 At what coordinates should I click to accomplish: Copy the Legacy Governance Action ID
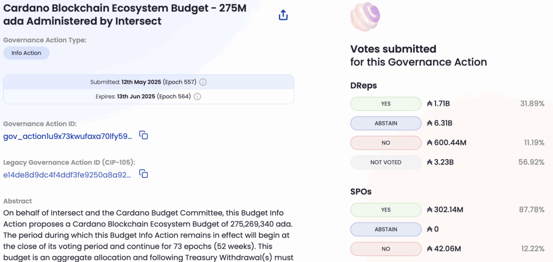[x=144, y=174]
